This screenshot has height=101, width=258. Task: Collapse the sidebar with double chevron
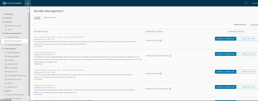(x=28, y=9)
